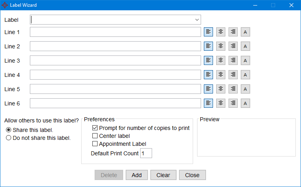The image size is (301, 187).
Task: Tick the Appointment Label checkbox
Action: pos(95,144)
